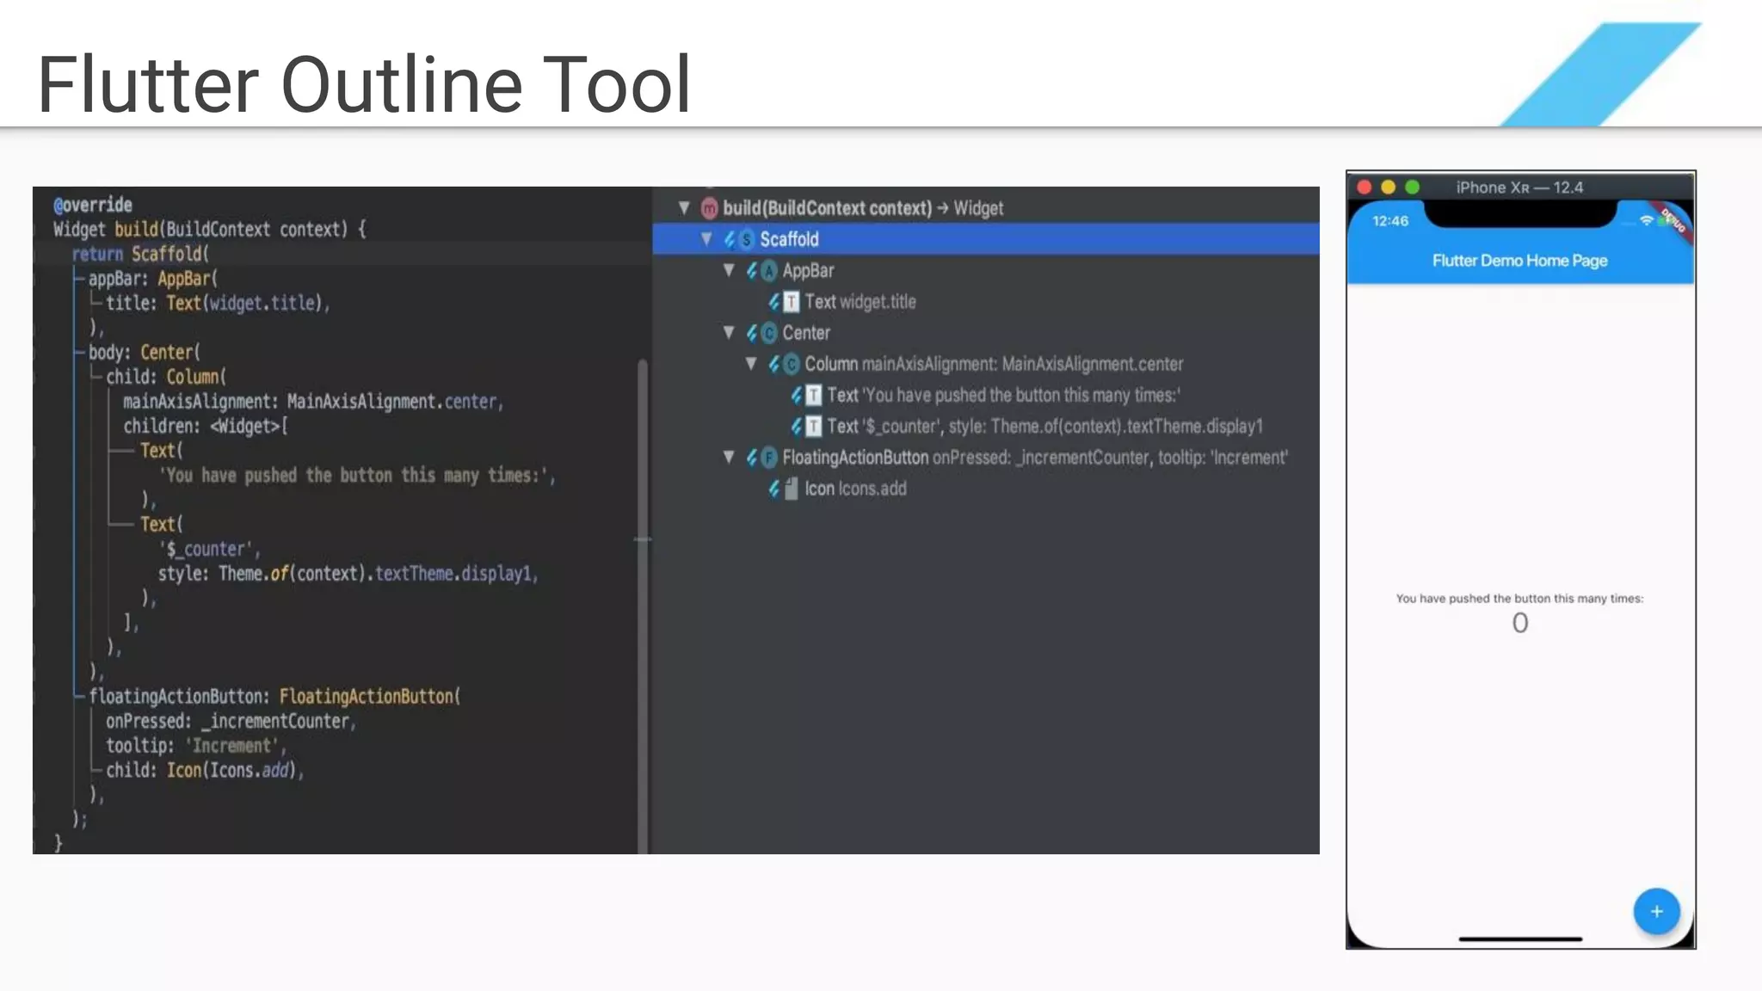Click the AppBar widget type icon
This screenshot has width=1762, height=991.
(x=768, y=271)
